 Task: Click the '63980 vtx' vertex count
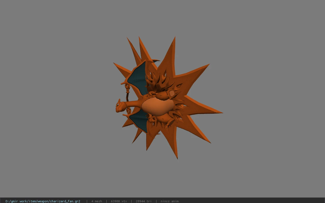[119, 201]
